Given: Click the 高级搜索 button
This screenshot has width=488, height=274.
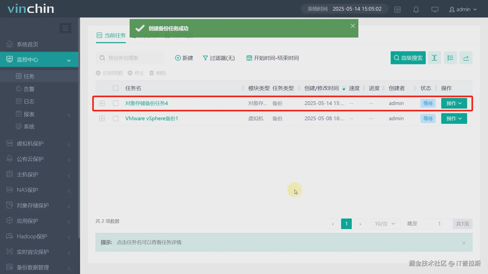Looking at the screenshot, I should tap(408, 58).
